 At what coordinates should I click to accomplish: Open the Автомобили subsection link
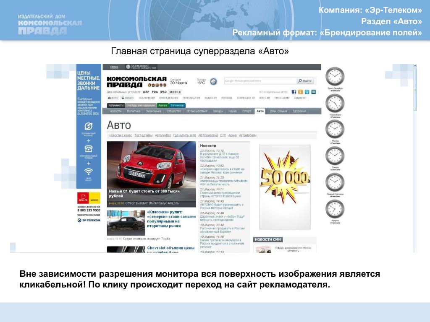248,135
